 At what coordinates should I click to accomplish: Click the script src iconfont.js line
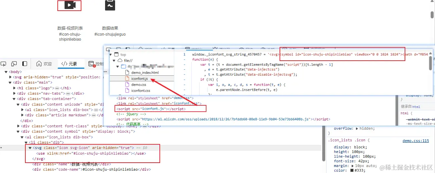point(151,109)
